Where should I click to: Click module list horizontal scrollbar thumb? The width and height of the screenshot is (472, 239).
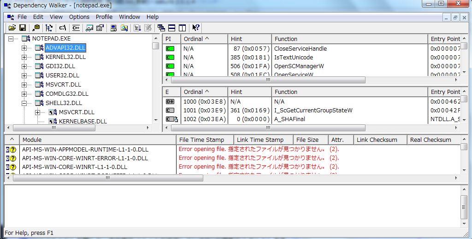(108, 178)
